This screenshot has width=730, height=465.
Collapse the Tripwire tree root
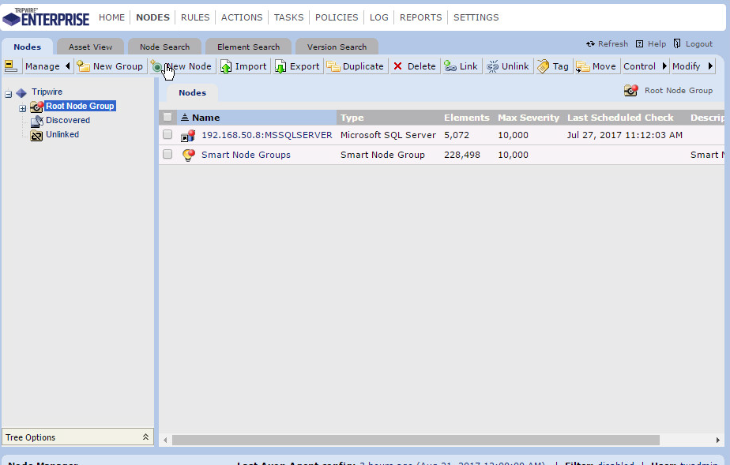pyautogui.click(x=9, y=93)
